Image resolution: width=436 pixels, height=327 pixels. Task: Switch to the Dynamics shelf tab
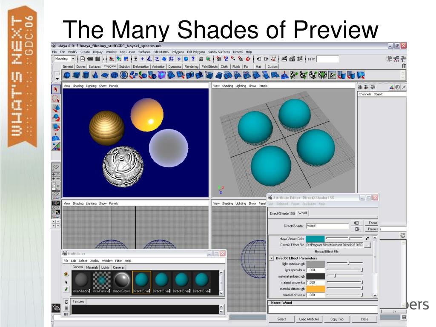pyautogui.click(x=175, y=66)
